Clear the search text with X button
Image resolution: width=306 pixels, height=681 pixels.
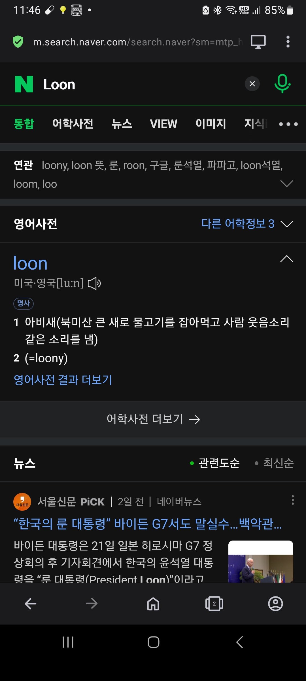[252, 84]
